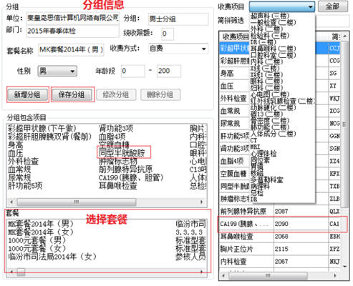The image size is (353, 286).
Task: Pick 心理体检 from dropdown list
Action: tap(263, 153)
